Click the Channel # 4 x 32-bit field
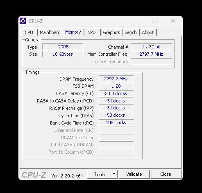202x193 pixels. pos(151,47)
